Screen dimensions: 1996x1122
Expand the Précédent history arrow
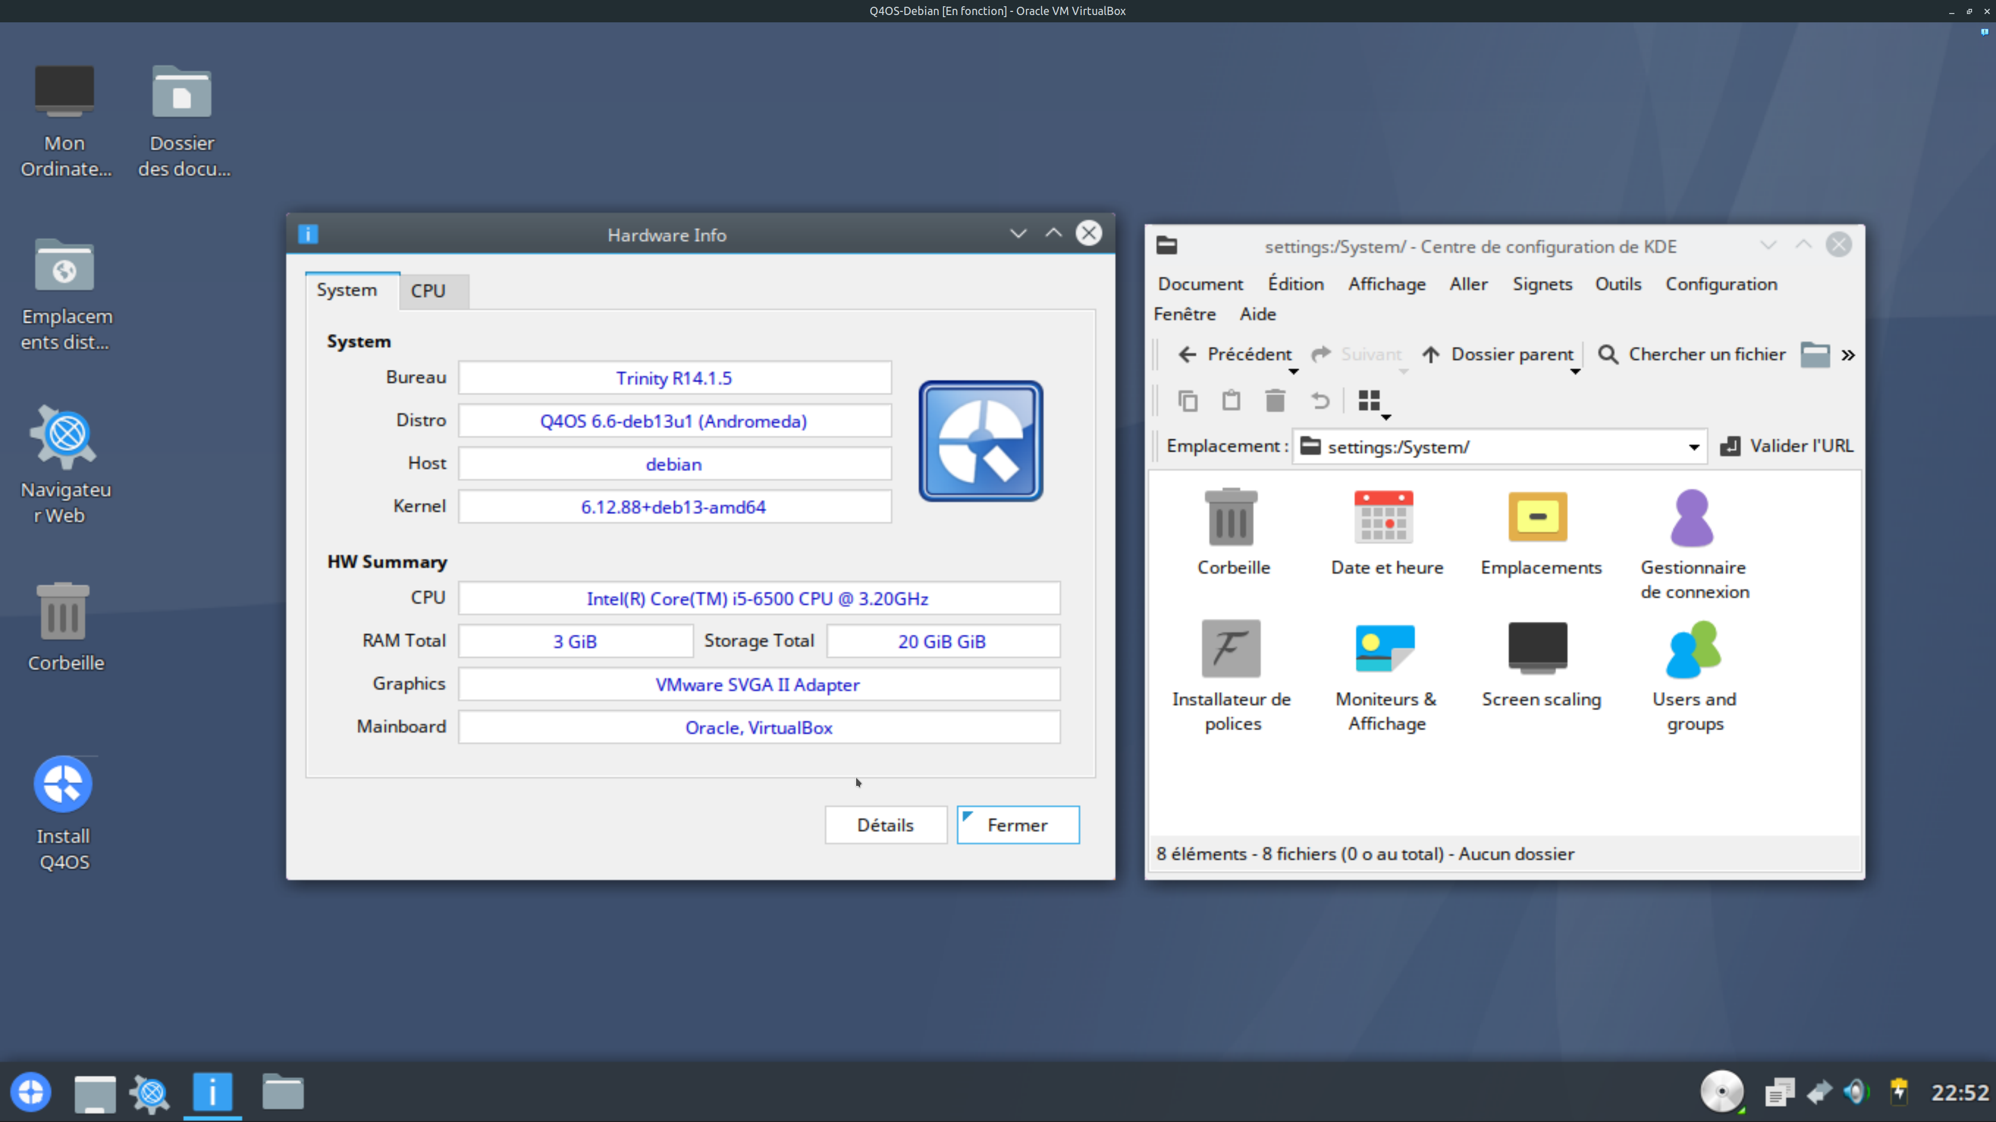(1293, 372)
